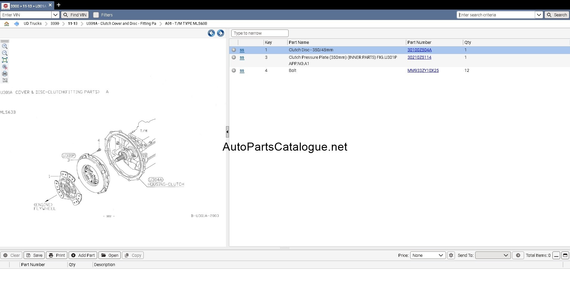The height and width of the screenshot is (295, 570).
Task: Open the price settings gear icon
Action: click(451, 255)
